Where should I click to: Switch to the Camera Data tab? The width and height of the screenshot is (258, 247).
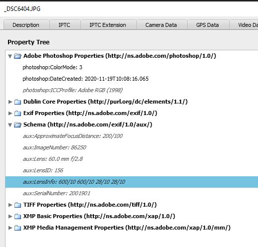pyautogui.click(x=161, y=25)
